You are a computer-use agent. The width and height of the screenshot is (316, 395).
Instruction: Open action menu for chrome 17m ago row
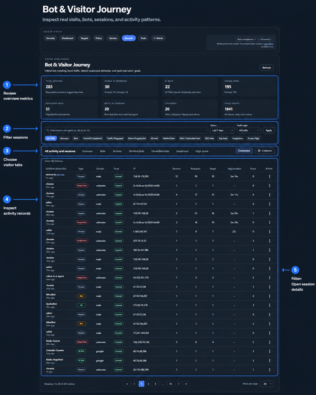pos(270,223)
